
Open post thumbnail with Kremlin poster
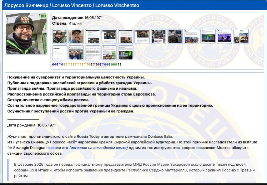[x=241, y=36]
